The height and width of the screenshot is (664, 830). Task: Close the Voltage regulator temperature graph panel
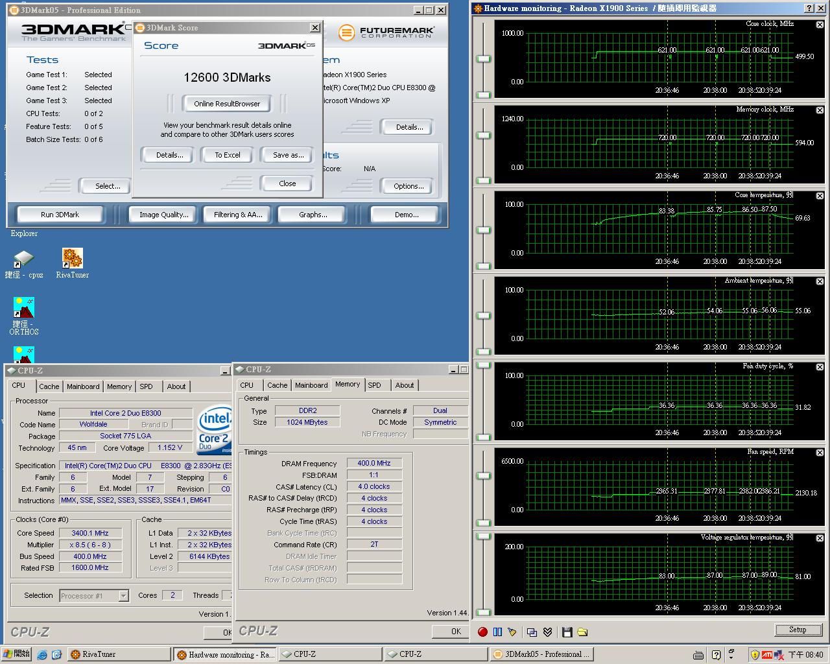pos(820,538)
